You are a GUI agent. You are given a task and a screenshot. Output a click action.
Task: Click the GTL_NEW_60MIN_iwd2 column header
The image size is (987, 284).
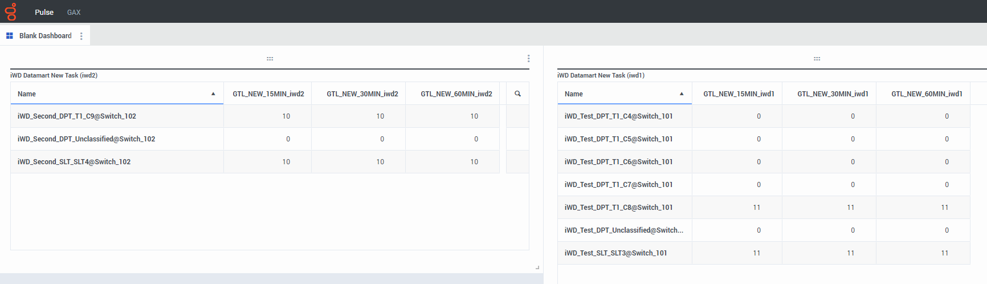[456, 94]
